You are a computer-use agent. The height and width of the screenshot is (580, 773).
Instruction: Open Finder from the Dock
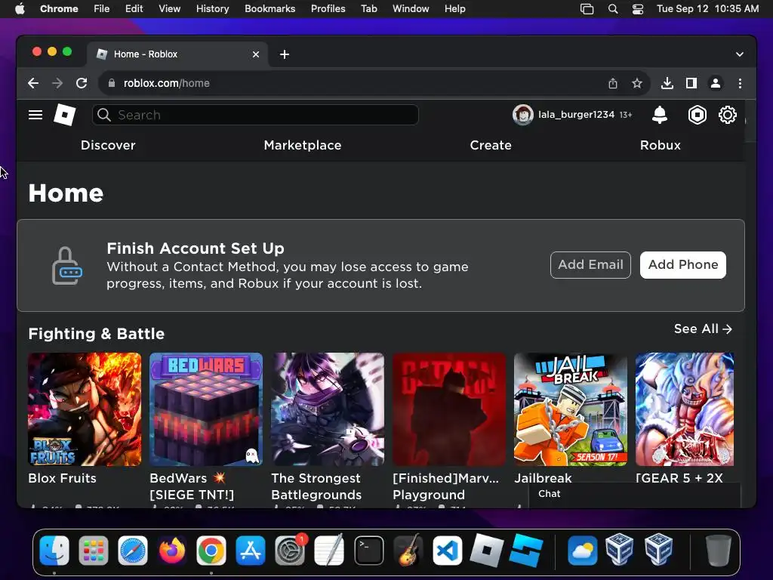[x=54, y=550]
